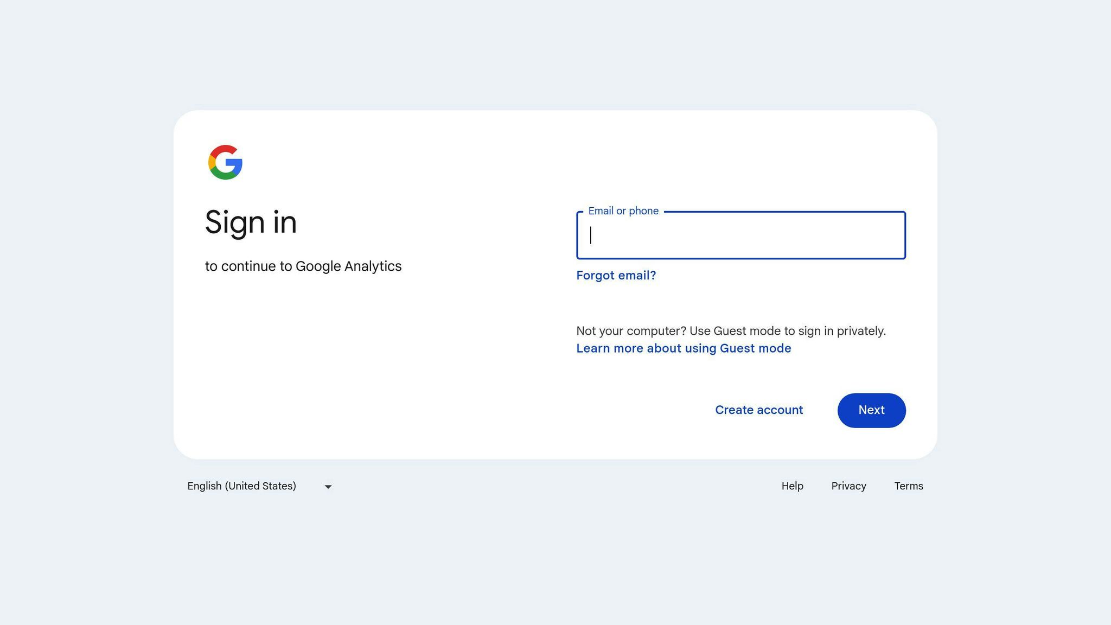Open the English (United States) language dropdown
Image resolution: width=1111 pixels, height=625 pixels.
coord(242,486)
